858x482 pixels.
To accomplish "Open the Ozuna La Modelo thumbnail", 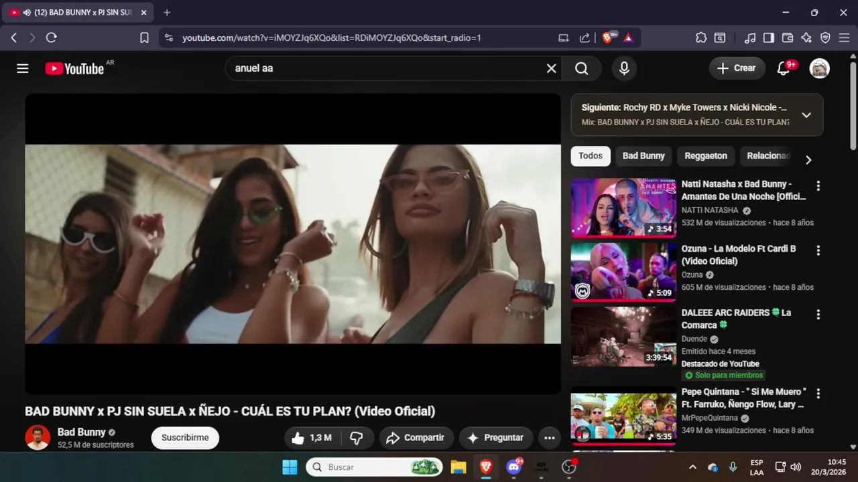I will tap(623, 272).
